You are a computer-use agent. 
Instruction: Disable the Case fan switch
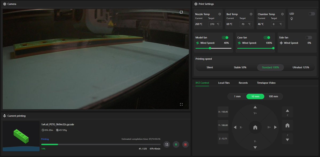[x=267, y=38]
